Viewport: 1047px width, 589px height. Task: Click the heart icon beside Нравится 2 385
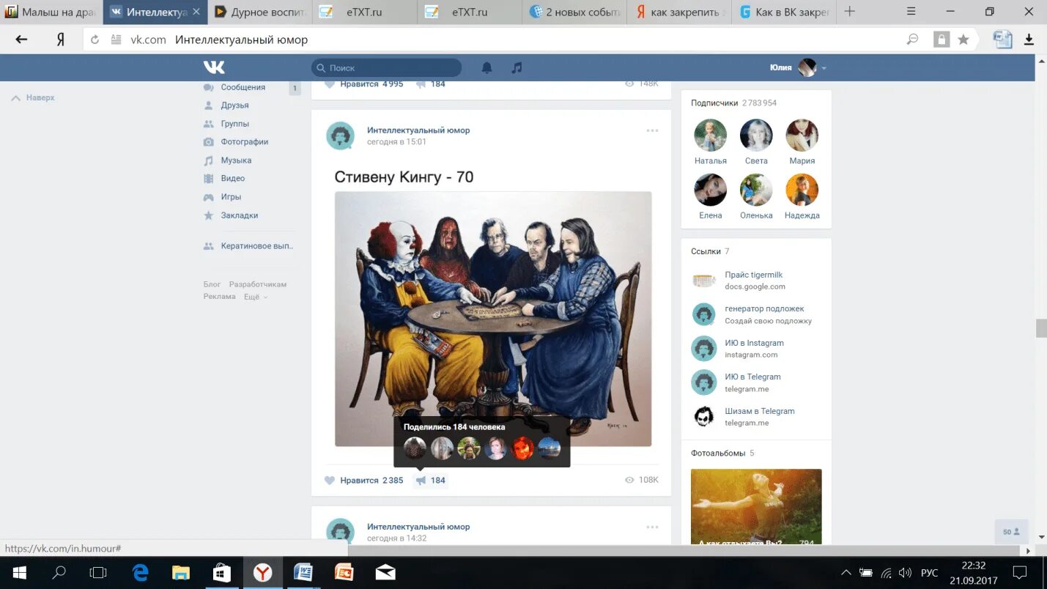330,481
